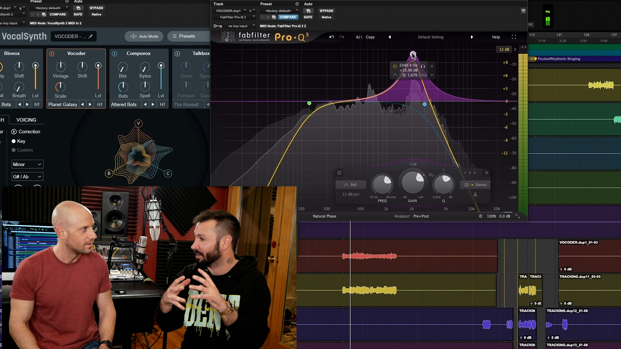This screenshot has height=349, width=621.
Task: Click the key input icon in Pro-Q window
Action: point(218,26)
